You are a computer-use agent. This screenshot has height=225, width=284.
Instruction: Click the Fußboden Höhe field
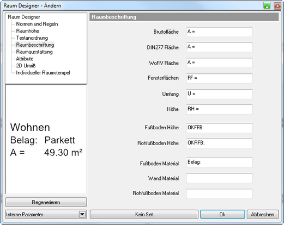[219, 128]
